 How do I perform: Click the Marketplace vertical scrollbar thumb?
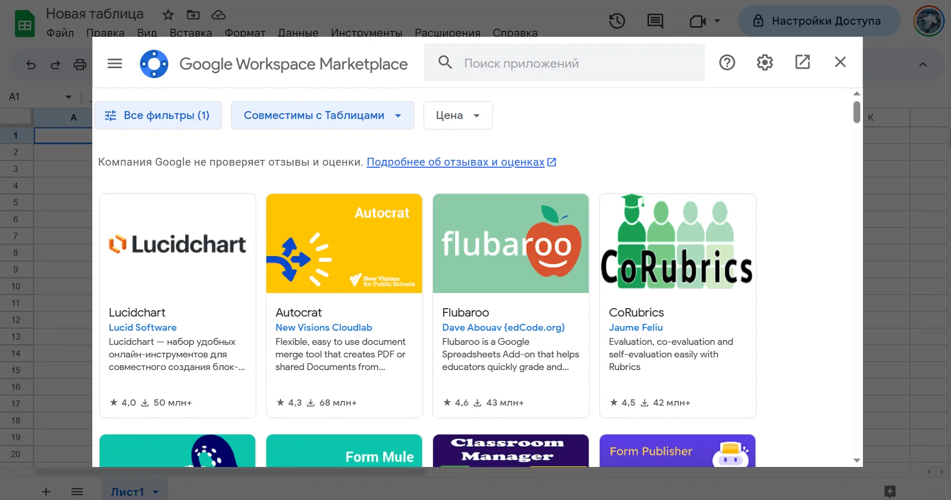tap(856, 112)
